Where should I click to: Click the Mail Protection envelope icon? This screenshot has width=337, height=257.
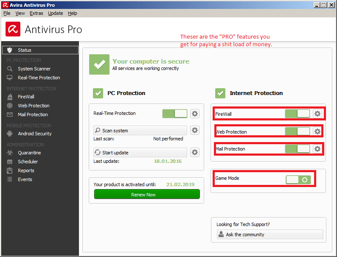click(x=10, y=115)
